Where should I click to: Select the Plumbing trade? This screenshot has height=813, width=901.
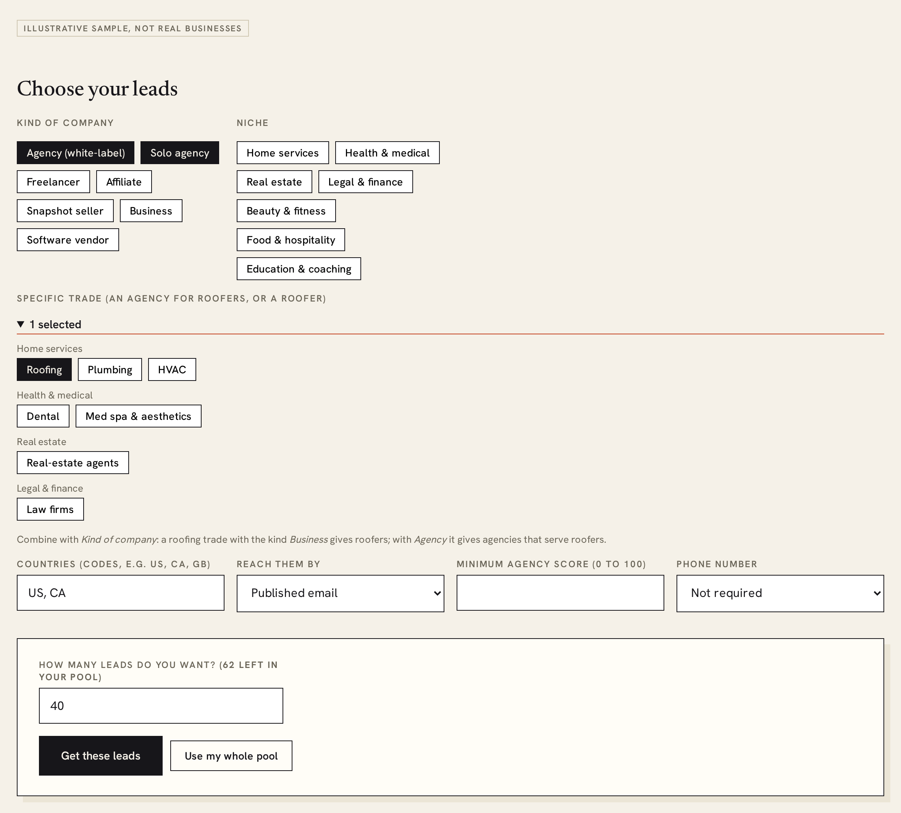(110, 369)
